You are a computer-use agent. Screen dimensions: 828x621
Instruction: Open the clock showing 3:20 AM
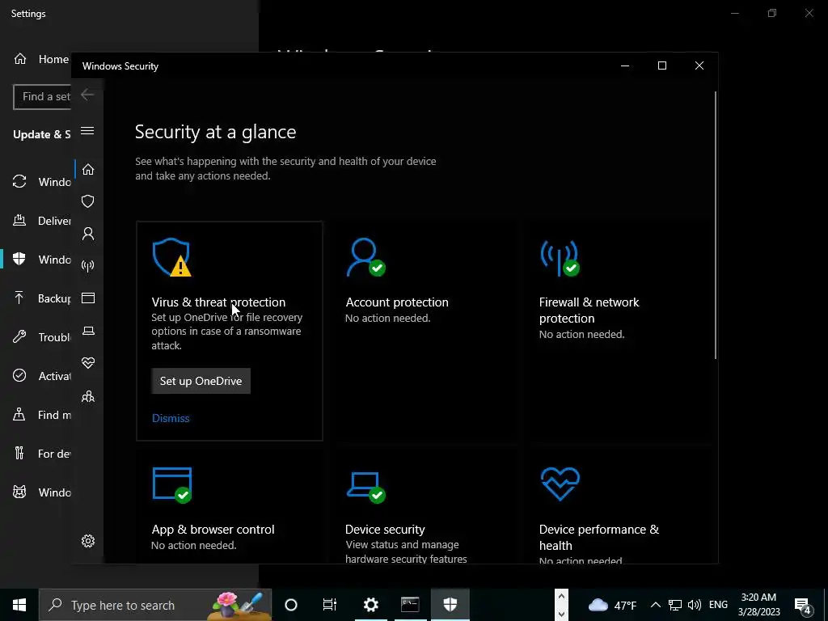pyautogui.click(x=758, y=605)
